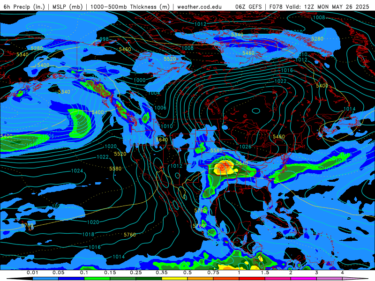Click the '0.01' legend value

pyautogui.click(x=32, y=273)
